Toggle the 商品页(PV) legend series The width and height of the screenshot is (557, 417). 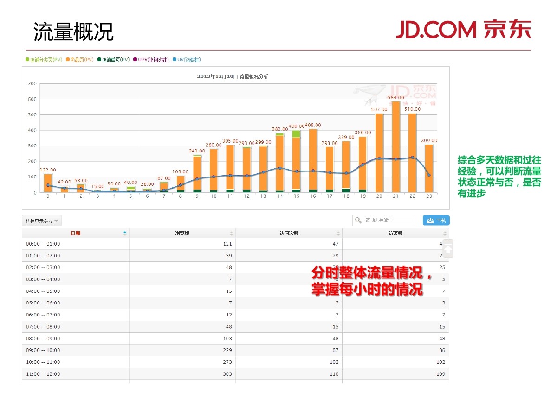(x=80, y=60)
